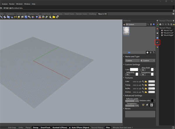Screen dimensions: 175x129
Task: Switch to the Surface Tools tab
Action: click(x=34, y=14)
